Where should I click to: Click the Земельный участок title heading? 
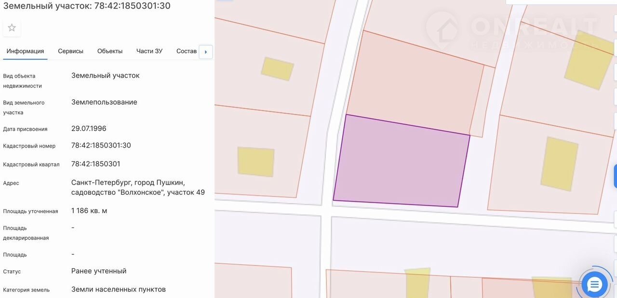point(87,6)
